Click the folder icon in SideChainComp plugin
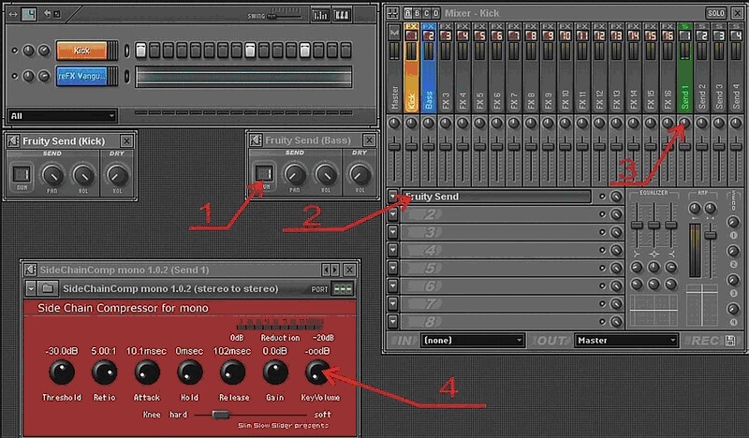Image resolution: width=749 pixels, height=438 pixels. coord(49,289)
